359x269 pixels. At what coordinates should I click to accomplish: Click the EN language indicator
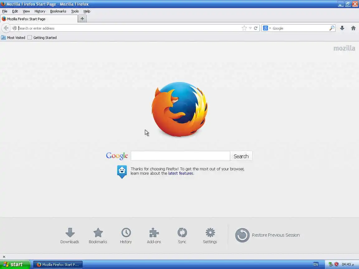pyautogui.click(x=315, y=264)
